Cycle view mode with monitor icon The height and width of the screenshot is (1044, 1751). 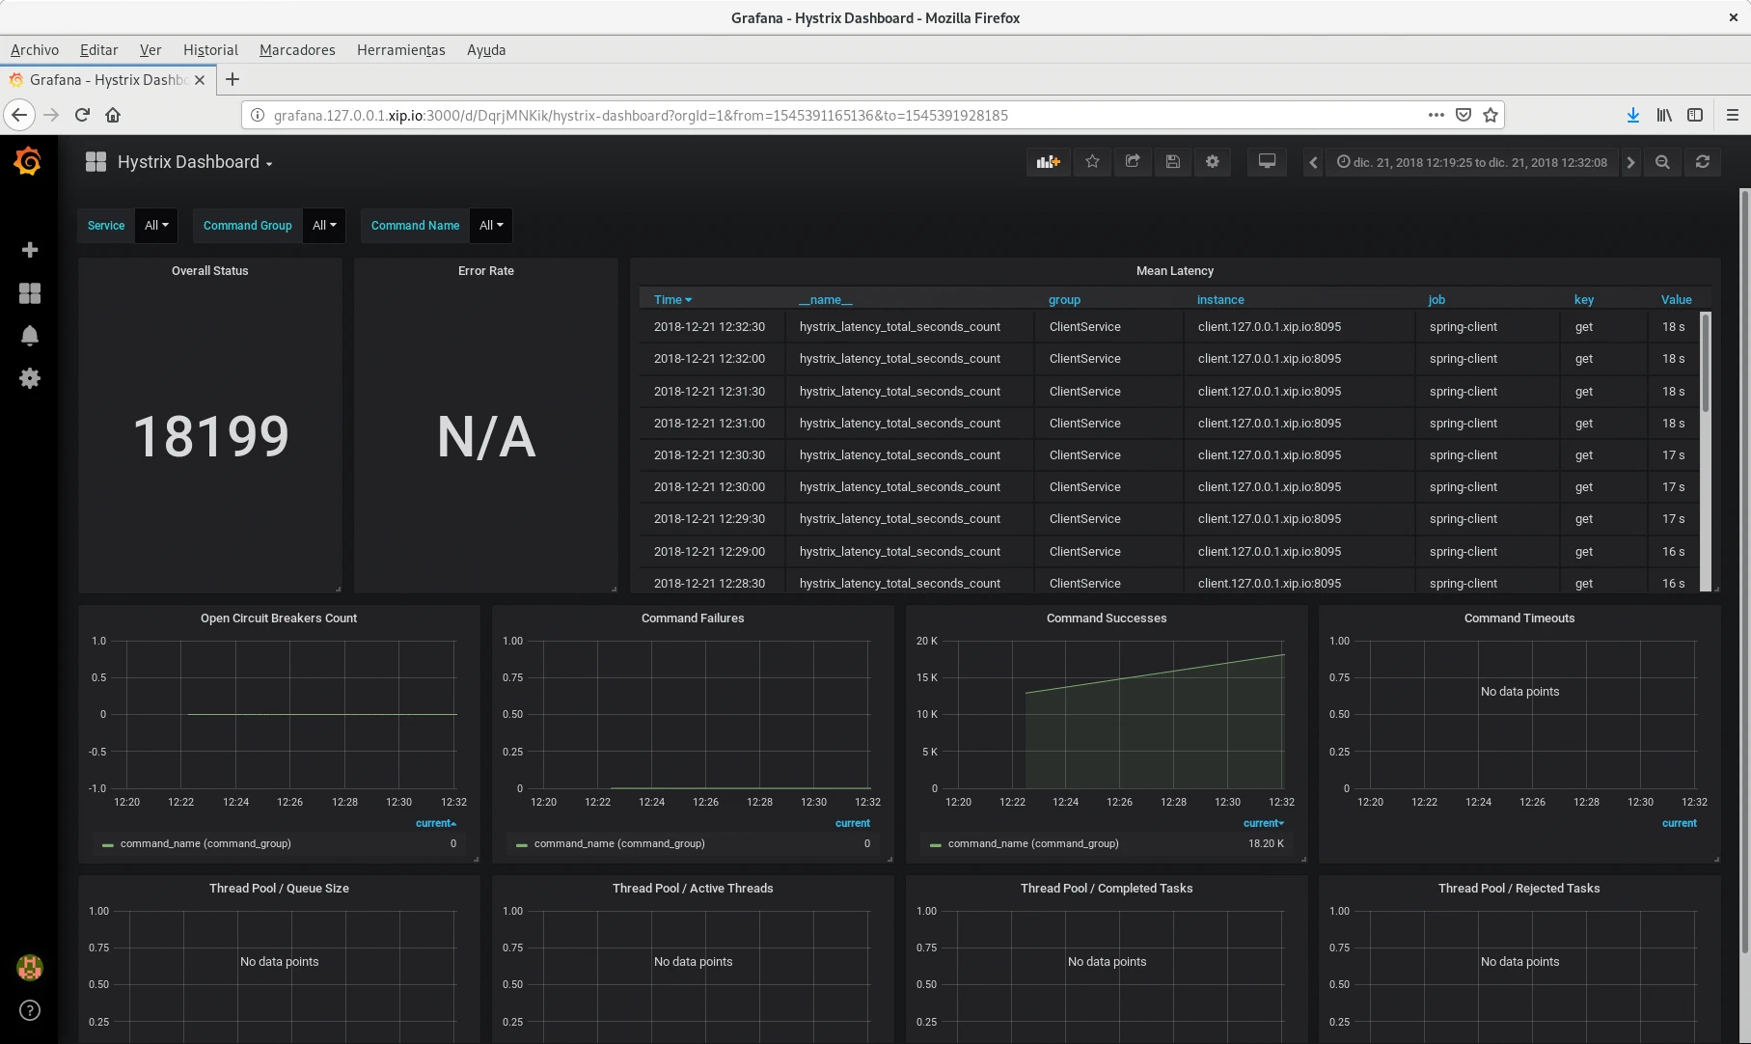tap(1267, 162)
